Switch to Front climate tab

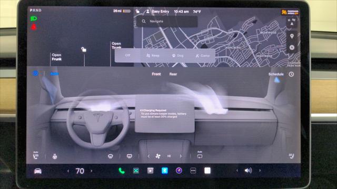point(156,74)
